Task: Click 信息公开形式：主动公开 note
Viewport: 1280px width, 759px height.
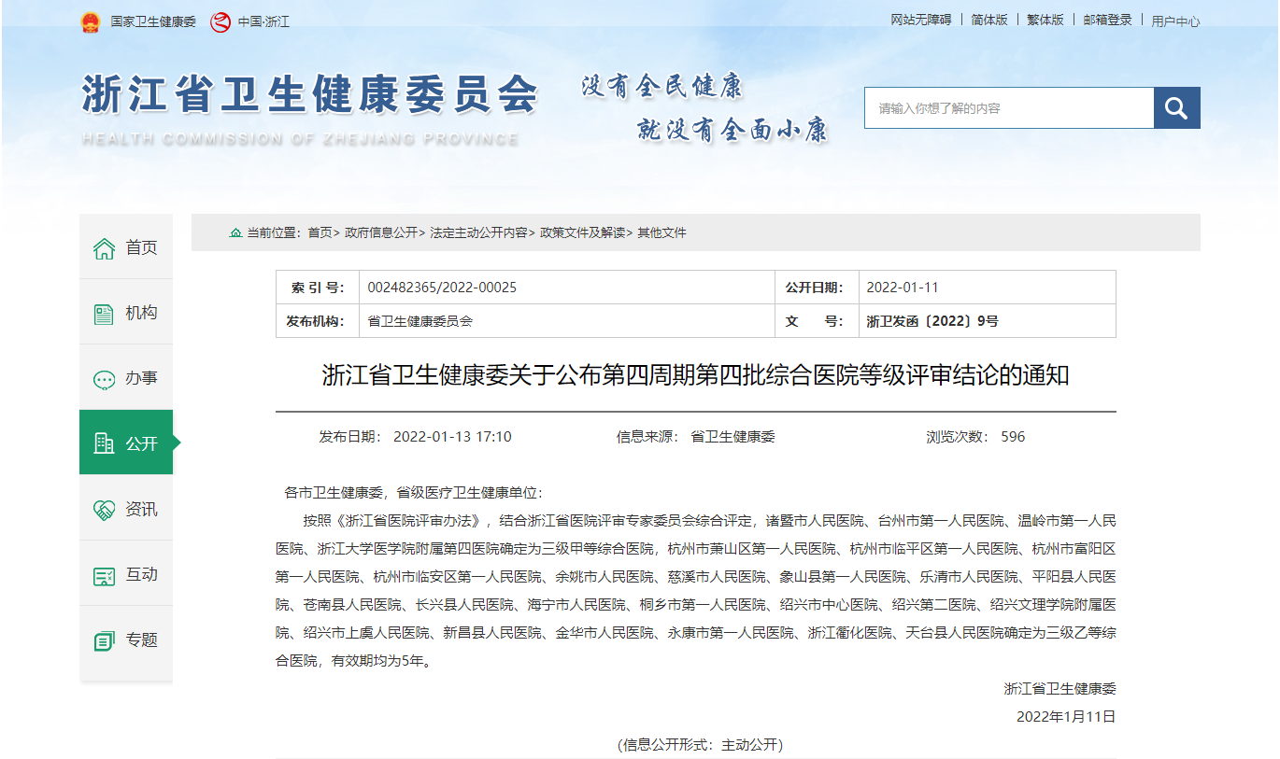Action: (700, 745)
